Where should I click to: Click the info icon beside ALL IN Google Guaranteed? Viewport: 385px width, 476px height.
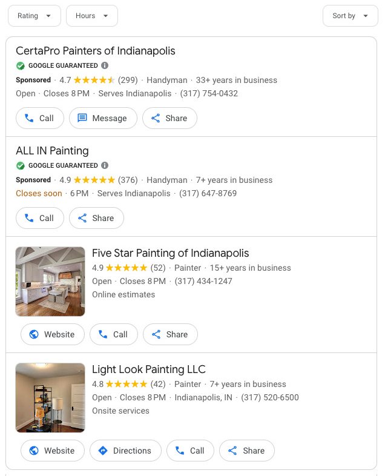105,165
